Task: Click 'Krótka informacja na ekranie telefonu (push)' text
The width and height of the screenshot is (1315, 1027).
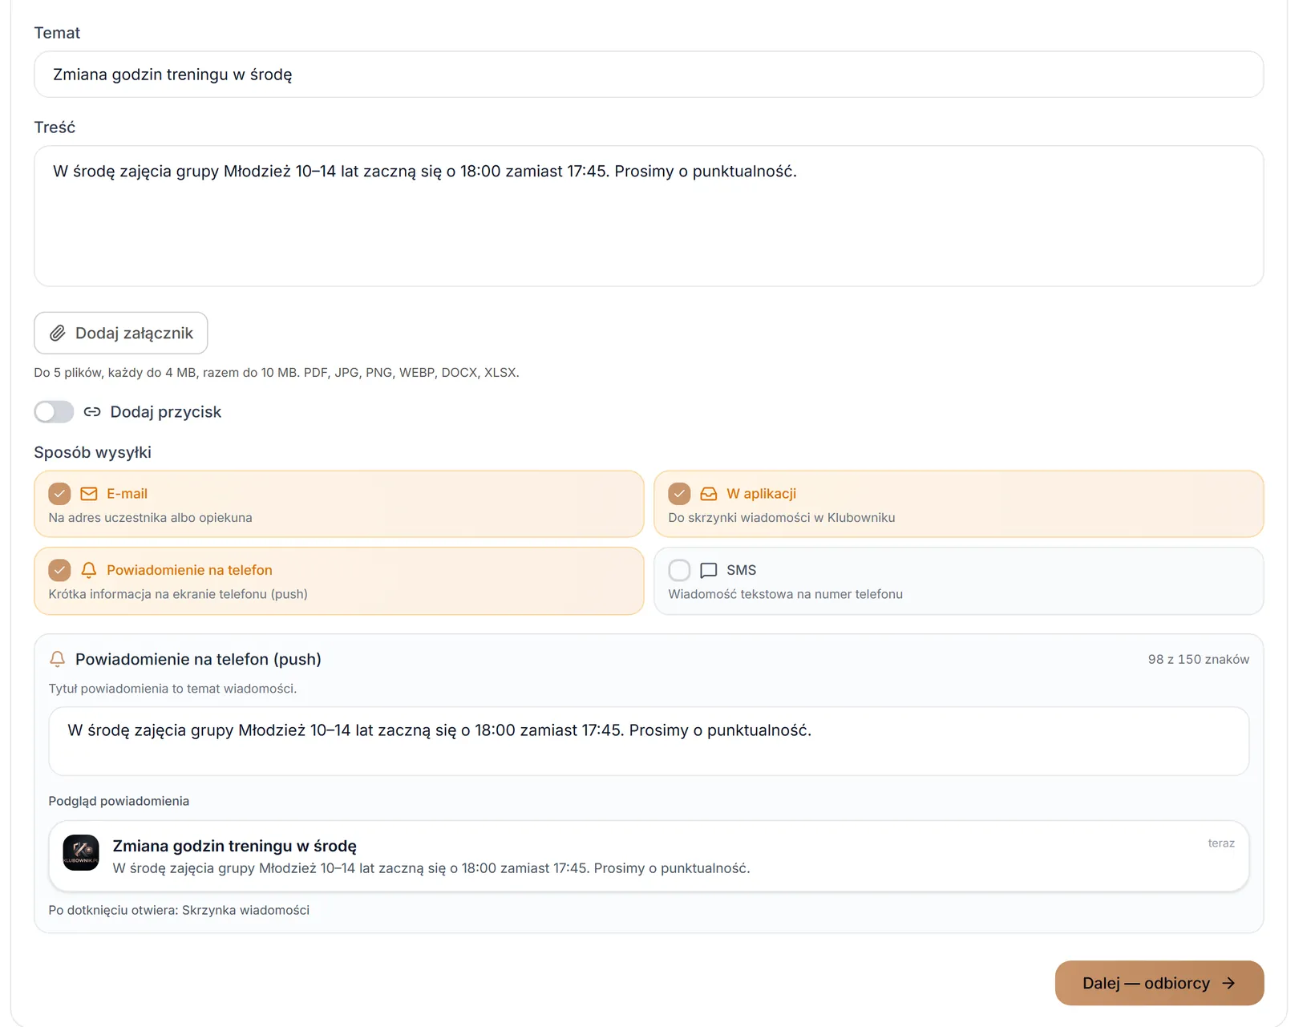Action: pos(178,594)
